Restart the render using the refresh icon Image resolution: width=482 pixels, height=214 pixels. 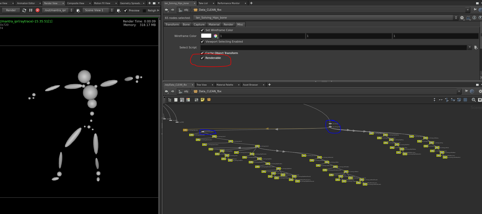[24, 10]
